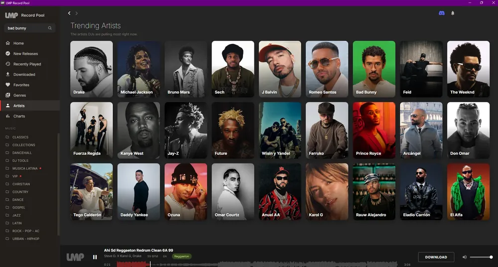Mute the volume speaker icon
This screenshot has width=498, height=267.
point(464,257)
